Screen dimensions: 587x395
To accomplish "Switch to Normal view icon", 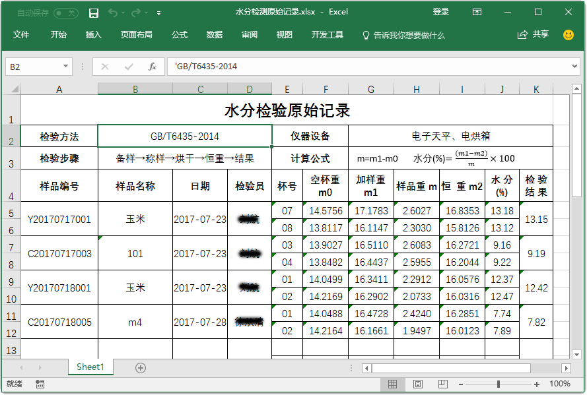I will tap(392, 384).
